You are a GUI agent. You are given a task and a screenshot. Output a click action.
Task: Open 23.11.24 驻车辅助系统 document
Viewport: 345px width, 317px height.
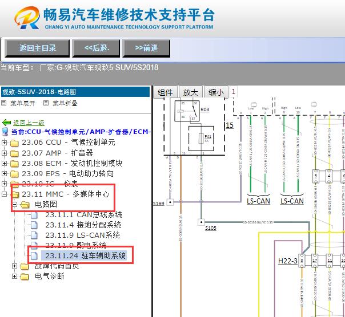86,255
